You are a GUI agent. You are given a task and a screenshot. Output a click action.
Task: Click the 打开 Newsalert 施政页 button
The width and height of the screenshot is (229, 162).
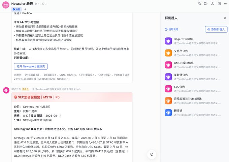point(31,66)
